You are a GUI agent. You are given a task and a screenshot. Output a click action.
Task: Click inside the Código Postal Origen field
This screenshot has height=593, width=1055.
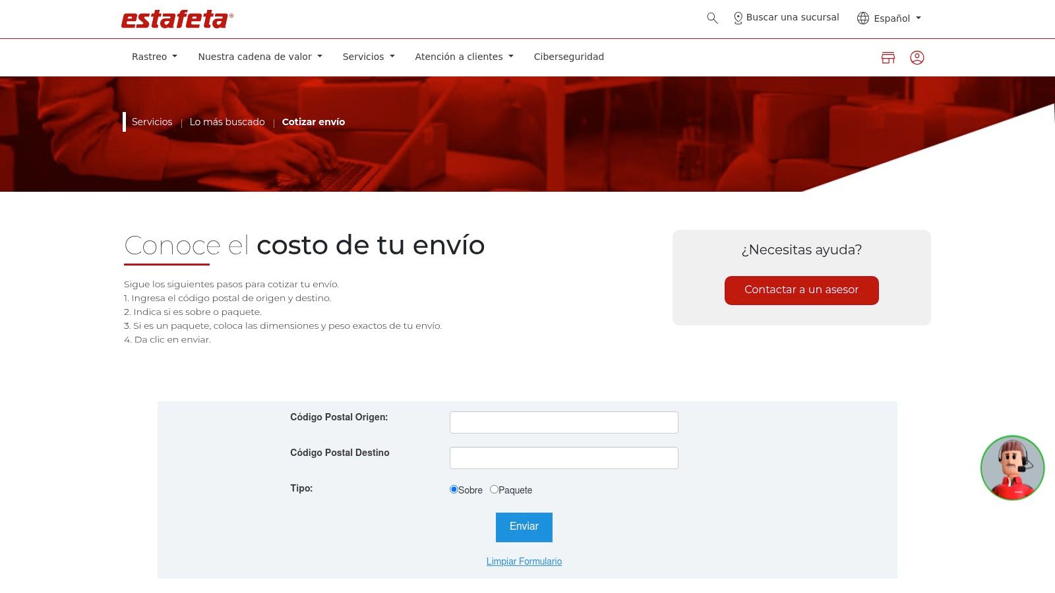pos(564,422)
